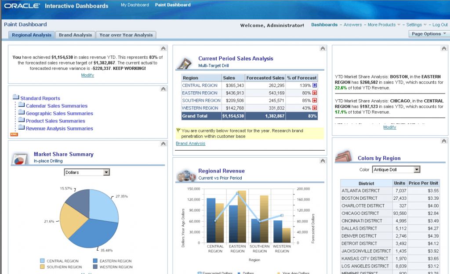This screenshot has width=450, height=274.
Task: Click the Calendar Sales Summaries folder icon
Action: pos(22,105)
